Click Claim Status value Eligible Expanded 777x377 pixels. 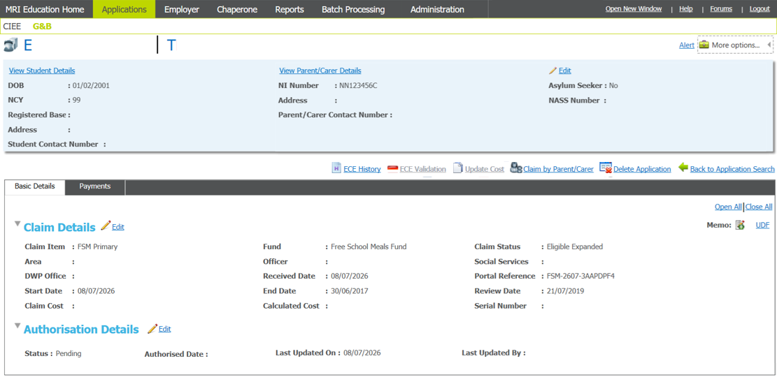[575, 246]
